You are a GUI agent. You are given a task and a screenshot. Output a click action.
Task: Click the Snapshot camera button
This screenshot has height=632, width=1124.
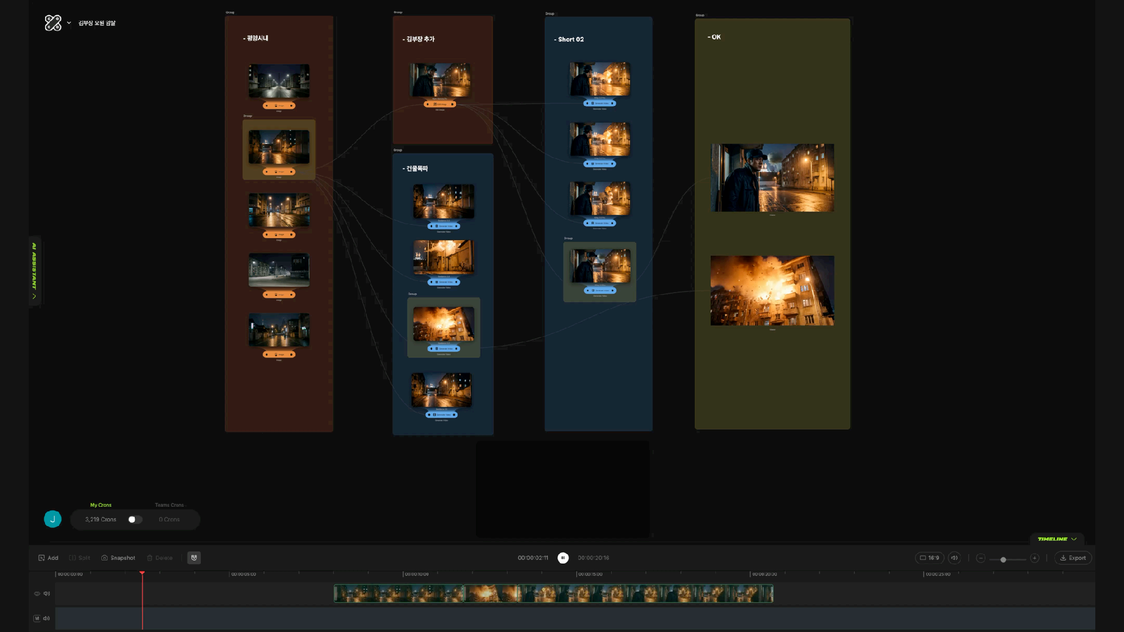click(x=118, y=558)
